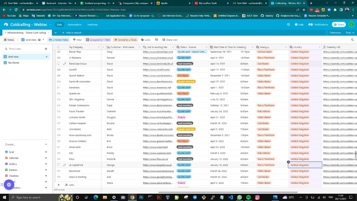357x201 pixels.
Task: Open base history clock icon
Action: coord(288,24)
